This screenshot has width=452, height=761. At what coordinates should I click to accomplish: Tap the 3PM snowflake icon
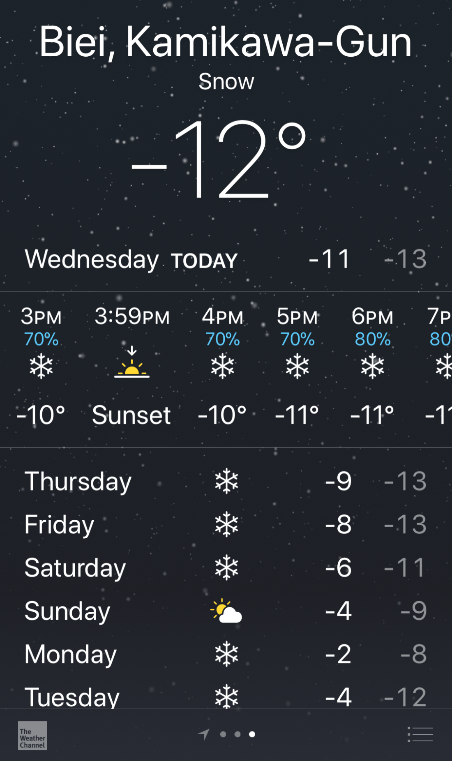click(x=41, y=366)
